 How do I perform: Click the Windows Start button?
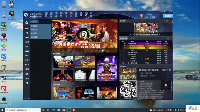pyautogui.click(x=2, y=110)
